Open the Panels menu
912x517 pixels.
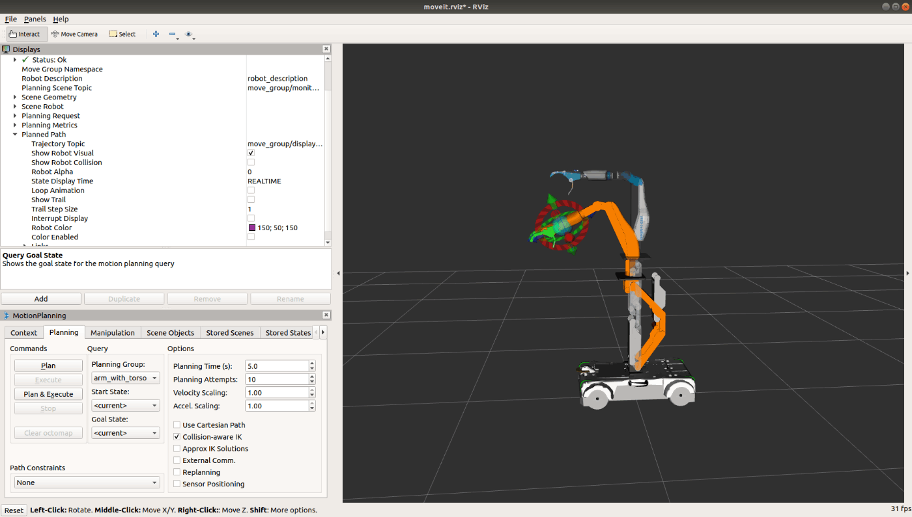pyautogui.click(x=35, y=19)
